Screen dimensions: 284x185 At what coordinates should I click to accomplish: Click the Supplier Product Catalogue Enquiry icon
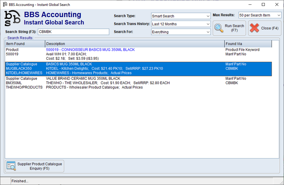11,166
